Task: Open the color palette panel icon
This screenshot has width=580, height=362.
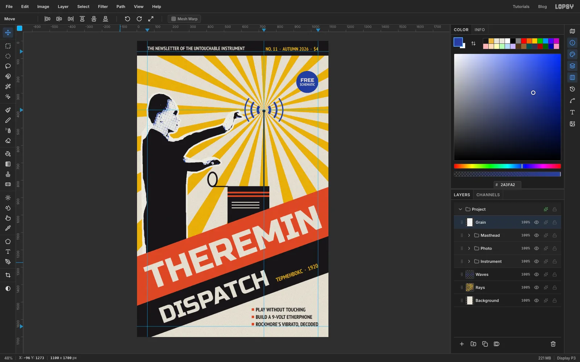Action: pyautogui.click(x=572, y=54)
